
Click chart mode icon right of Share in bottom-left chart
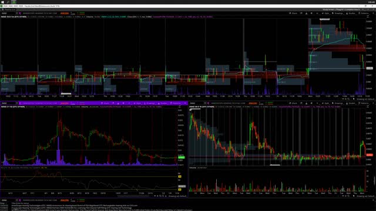[113, 103]
